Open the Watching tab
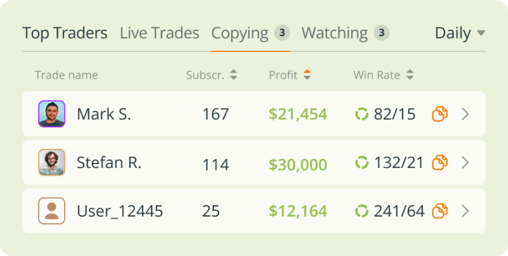This screenshot has width=508, height=256. [x=345, y=34]
